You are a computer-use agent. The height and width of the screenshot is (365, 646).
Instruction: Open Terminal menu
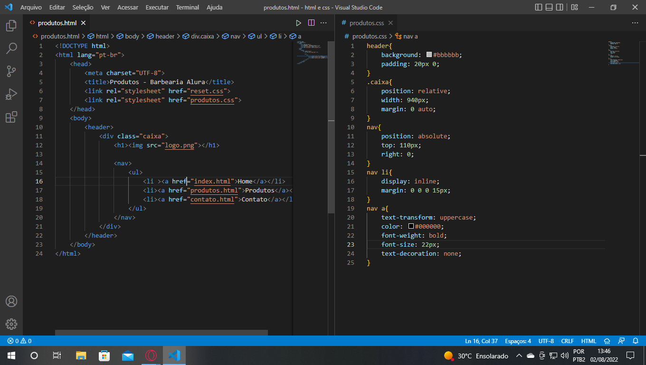188,8
